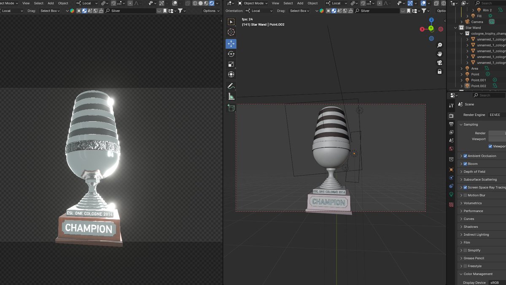Click Options in the viewport header
Viewport: 506px width, 285px height.
click(x=441, y=11)
